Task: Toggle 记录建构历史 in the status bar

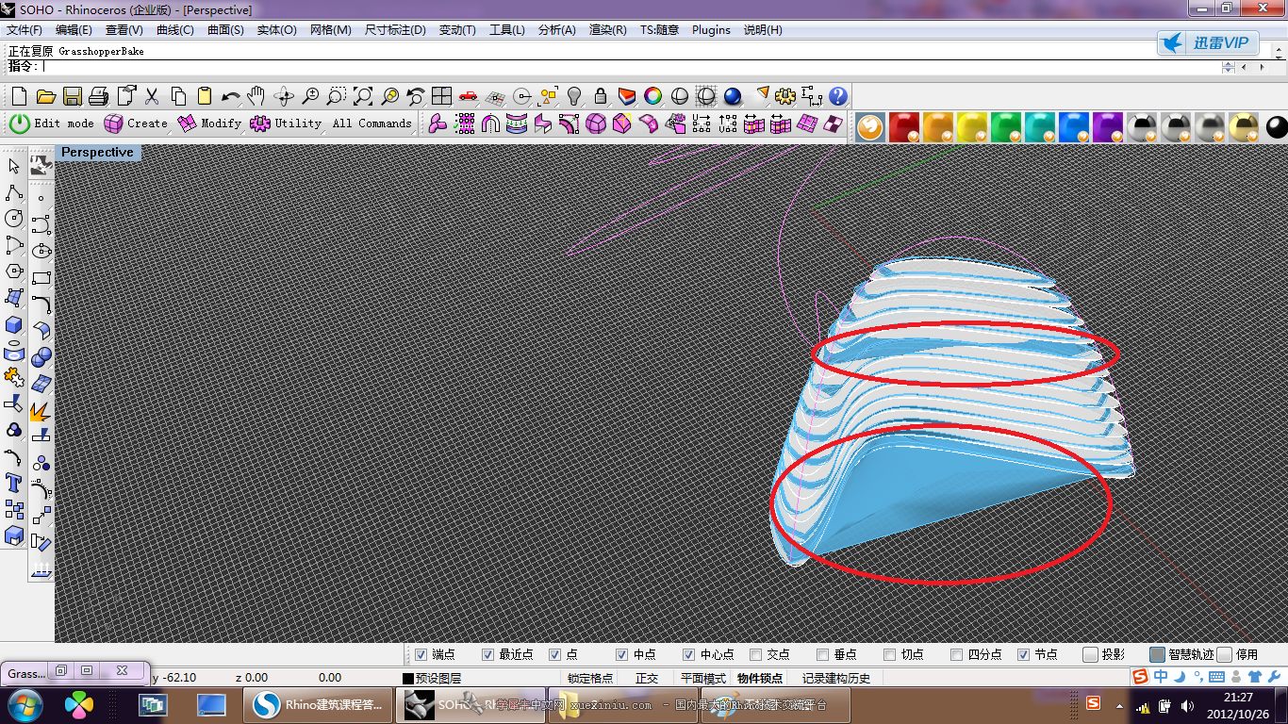Action: coord(836,678)
